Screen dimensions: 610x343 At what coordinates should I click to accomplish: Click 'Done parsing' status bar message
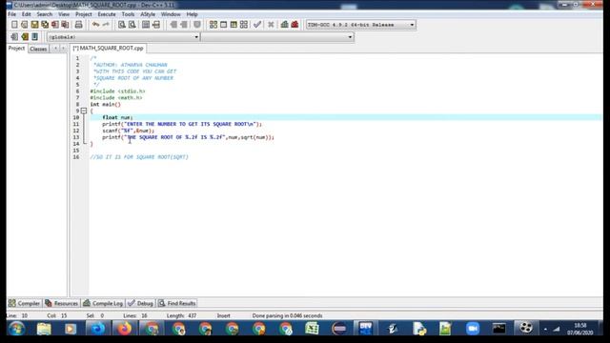[287, 315]
